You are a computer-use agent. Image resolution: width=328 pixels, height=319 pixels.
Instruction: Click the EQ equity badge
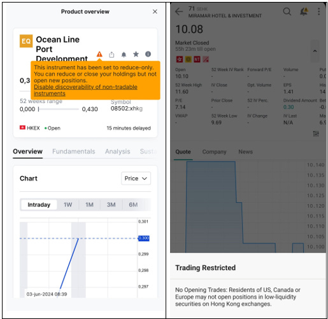coord(26,41)
